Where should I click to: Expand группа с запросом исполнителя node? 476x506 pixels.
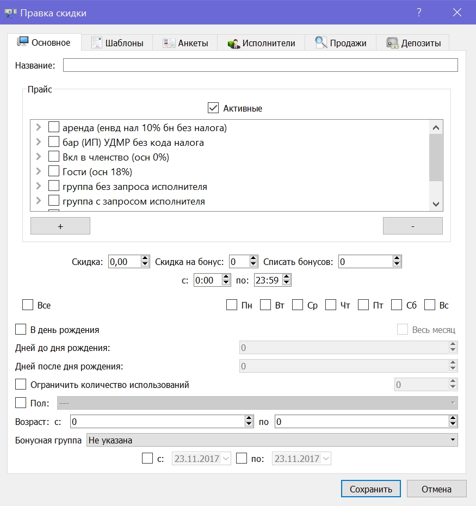coord(39,200)
